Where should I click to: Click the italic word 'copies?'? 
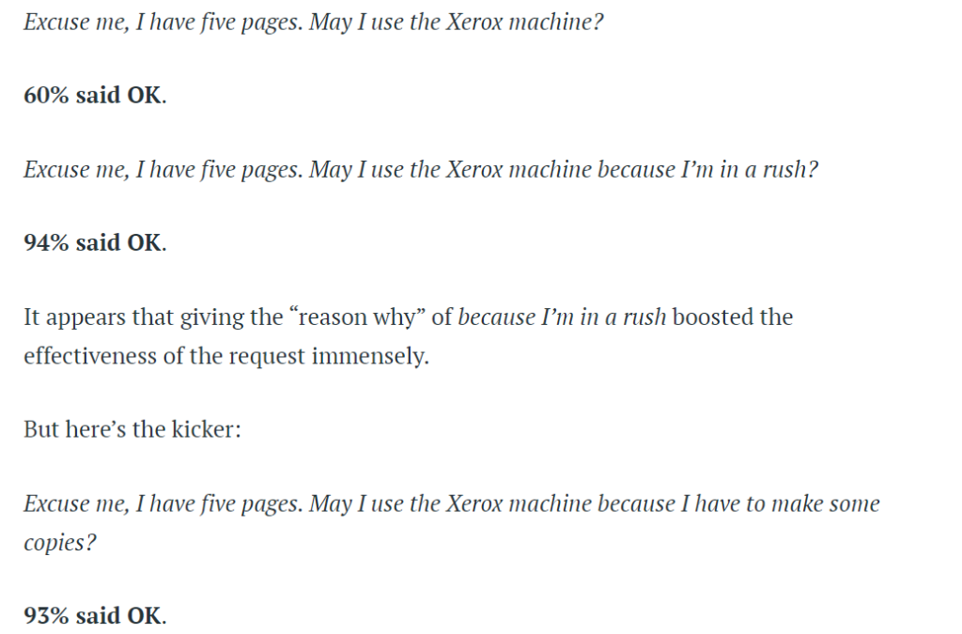point(59,543)
